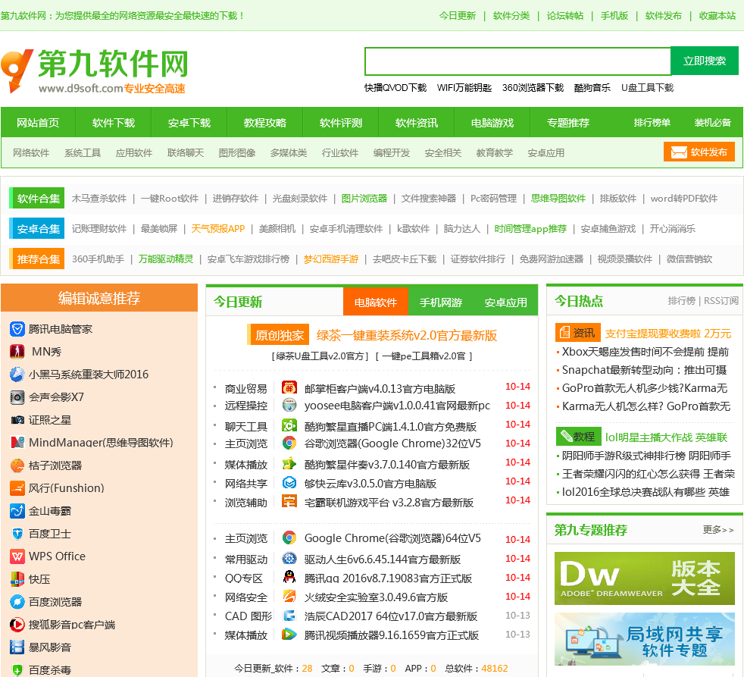The height and width of the screenshot is (677, 744).
Task: Click the 酷狗繁星伴奏 icon
Action: 289,463
